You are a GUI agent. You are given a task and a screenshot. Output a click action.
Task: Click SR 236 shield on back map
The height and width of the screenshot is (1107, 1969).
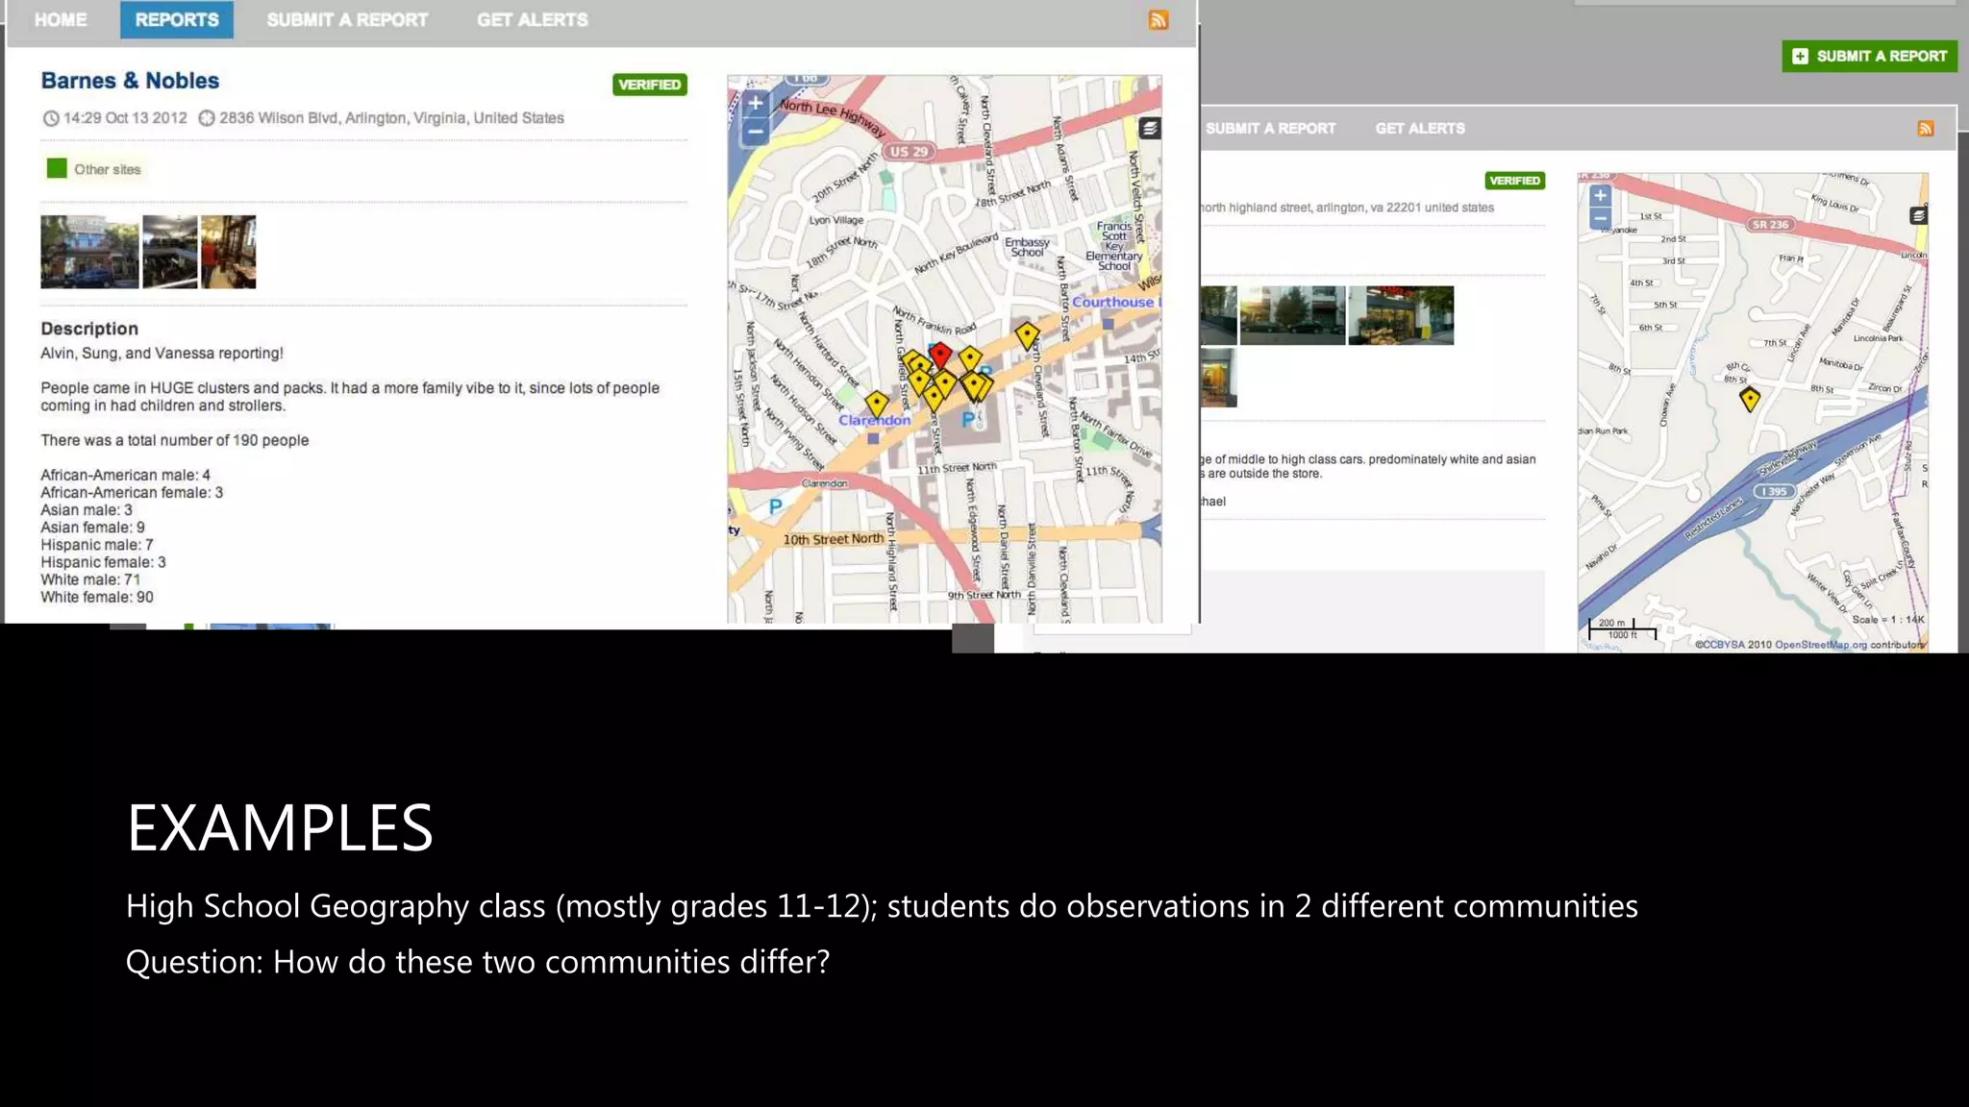(1770, 225)
